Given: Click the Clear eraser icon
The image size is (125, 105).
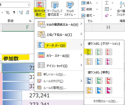Looking at the screenshot, I should pos(107,15).
